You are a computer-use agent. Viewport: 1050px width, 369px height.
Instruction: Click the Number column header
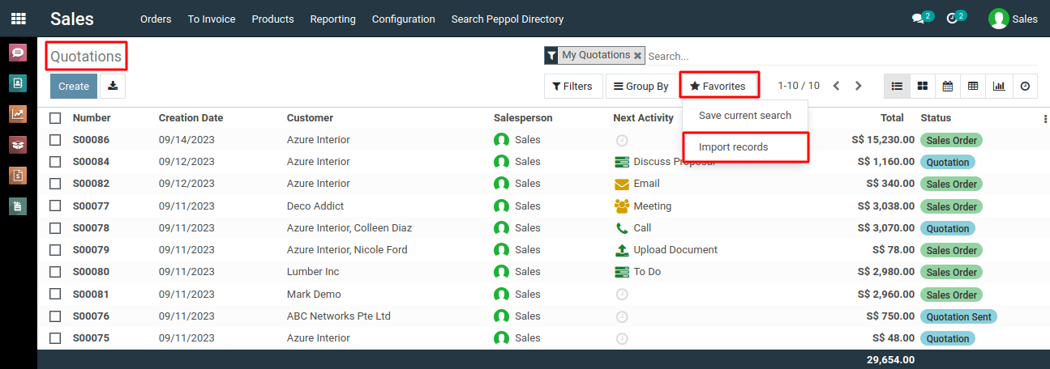pyautogui.click(x=92, y=118)
